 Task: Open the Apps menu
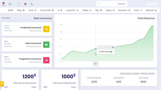click(98, 10)
